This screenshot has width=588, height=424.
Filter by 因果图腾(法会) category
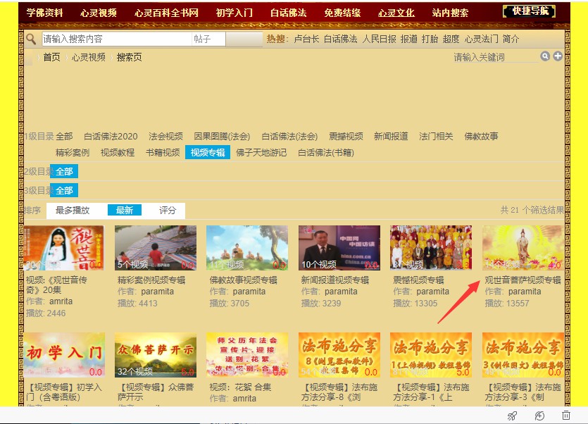pos(222,136)
